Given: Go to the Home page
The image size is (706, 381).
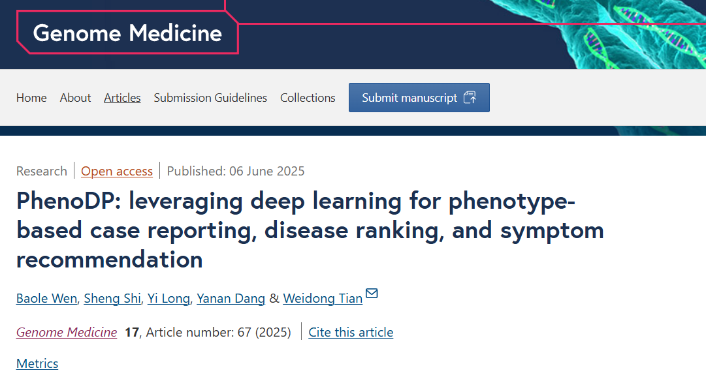Looking at the screenshot, I should [31, 98].
